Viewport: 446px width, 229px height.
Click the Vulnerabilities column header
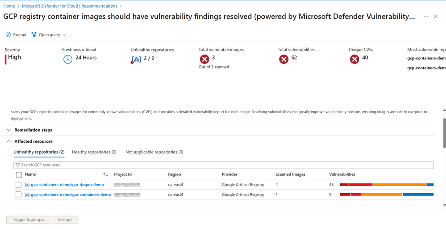click(x=342, y=174)
